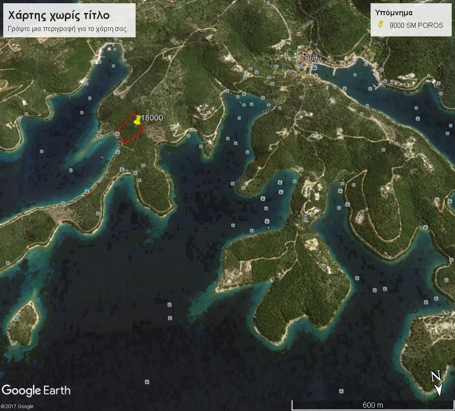455x411 pixels.
Task: Open the photo icon on the small islet
Action: pyautogui.click(x=16, y=318)
